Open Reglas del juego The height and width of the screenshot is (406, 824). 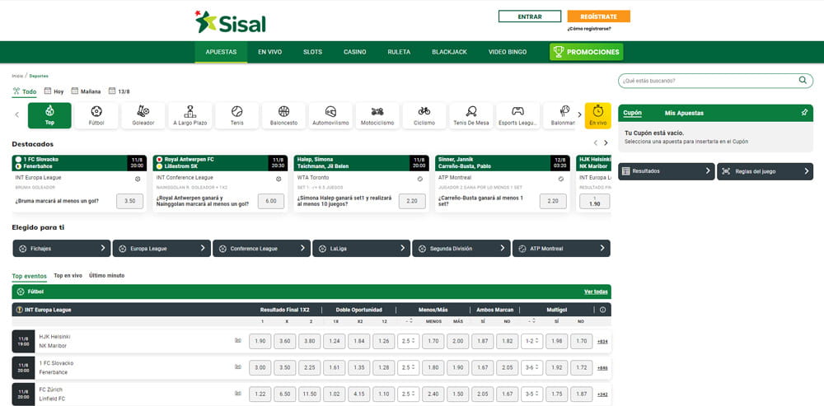(x=765, y=171)
